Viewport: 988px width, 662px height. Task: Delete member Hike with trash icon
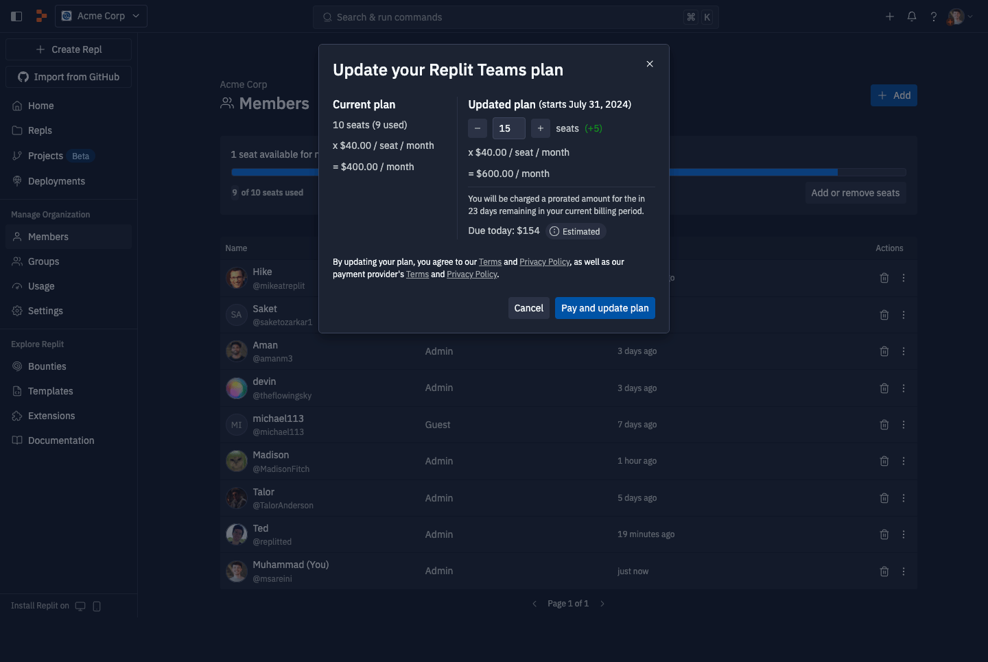[x=884, y=278]
